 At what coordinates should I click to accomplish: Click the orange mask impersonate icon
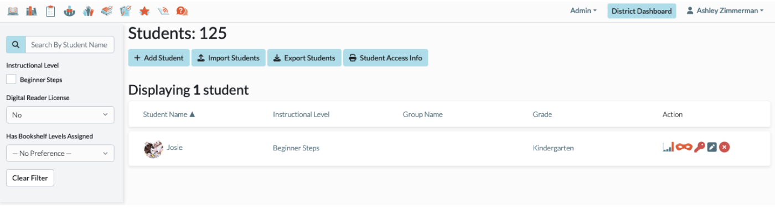[684, 147]
